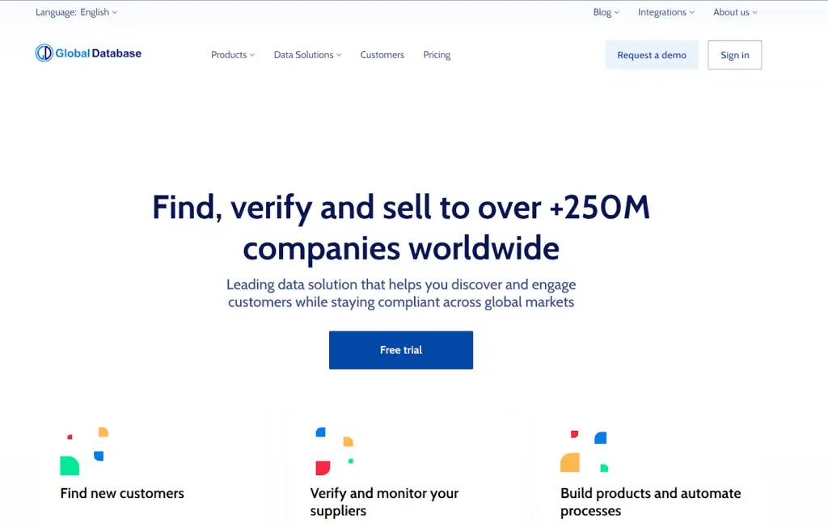
Task: Open the Products navigation menu
Action: tap(232, 55)
